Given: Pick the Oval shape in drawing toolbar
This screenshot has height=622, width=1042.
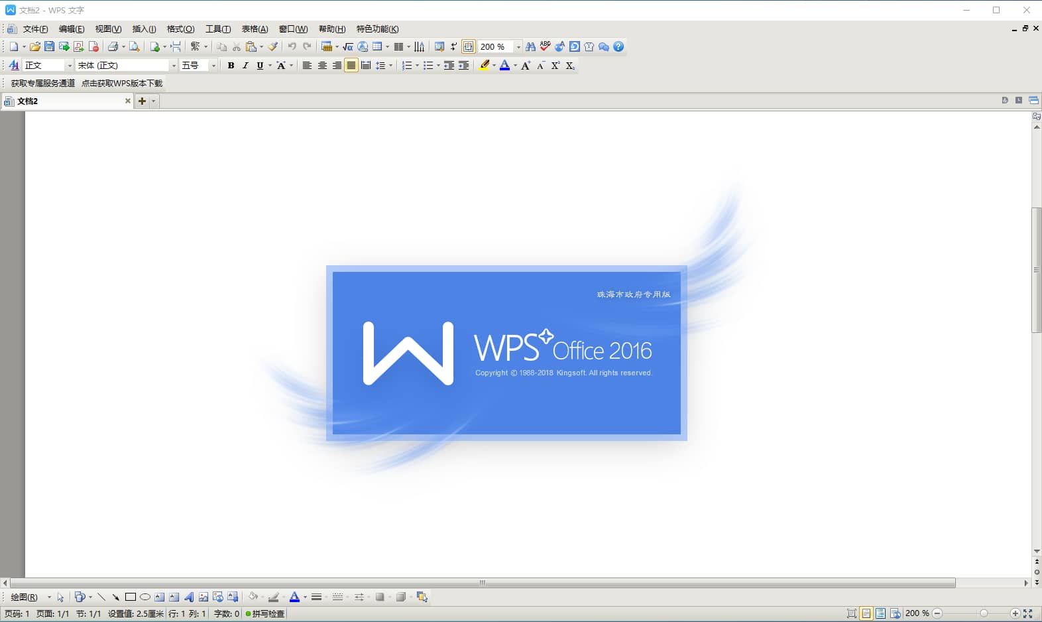Looking at the screenshot, I should tap(145, 597).
